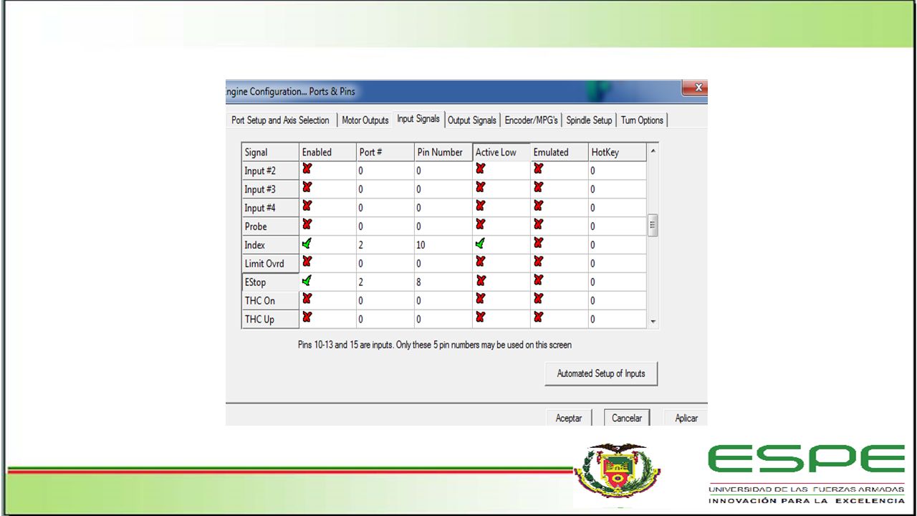
Task: Toggle Active Low for THC Up
Action: click(x=481, y=318)
